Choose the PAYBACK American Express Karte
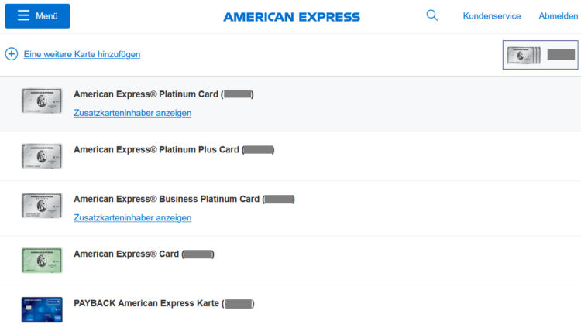The height and width of the screenshot is (331, 581). point(146,303)
